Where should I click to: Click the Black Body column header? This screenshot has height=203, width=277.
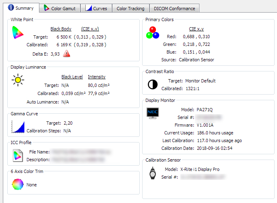[61, 29]
